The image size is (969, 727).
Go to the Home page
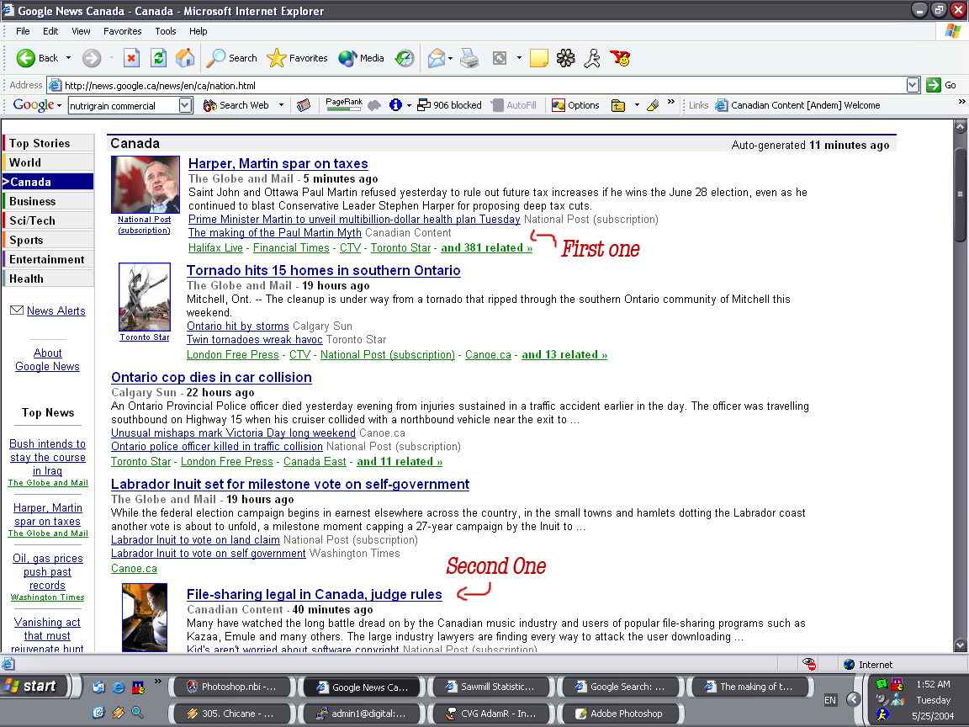point(185,58)
